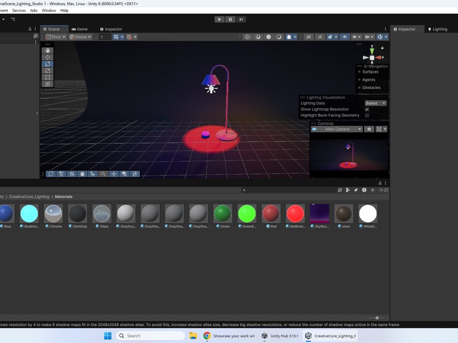
Task: Select the Chrome material asset
Action: (x=54, y=214)
